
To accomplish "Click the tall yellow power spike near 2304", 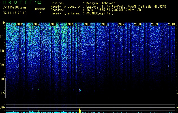I will [80, 110].
